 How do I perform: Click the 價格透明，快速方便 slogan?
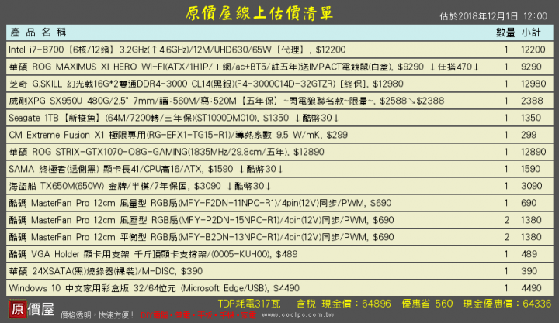(97, 315)
